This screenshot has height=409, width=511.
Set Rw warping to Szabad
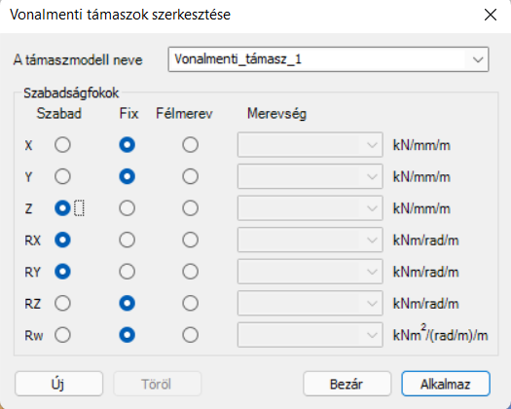pyautogui.click(x=62, y=335)
